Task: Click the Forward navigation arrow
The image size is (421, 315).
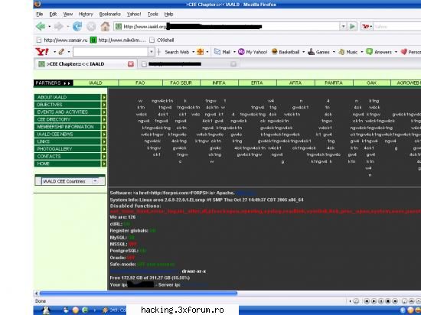Action: click(x=58, y=26)
